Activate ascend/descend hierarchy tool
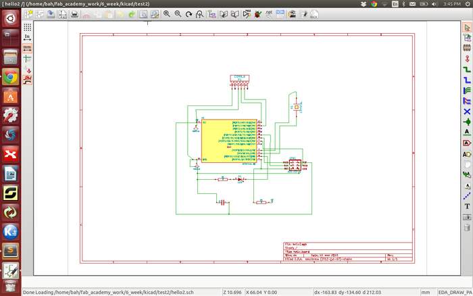The height and width of the screenshot is (296, 473). (467, 38)
